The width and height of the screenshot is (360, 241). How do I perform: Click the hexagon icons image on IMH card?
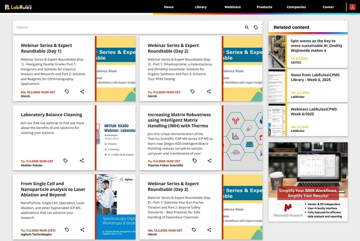coord(243,138)
